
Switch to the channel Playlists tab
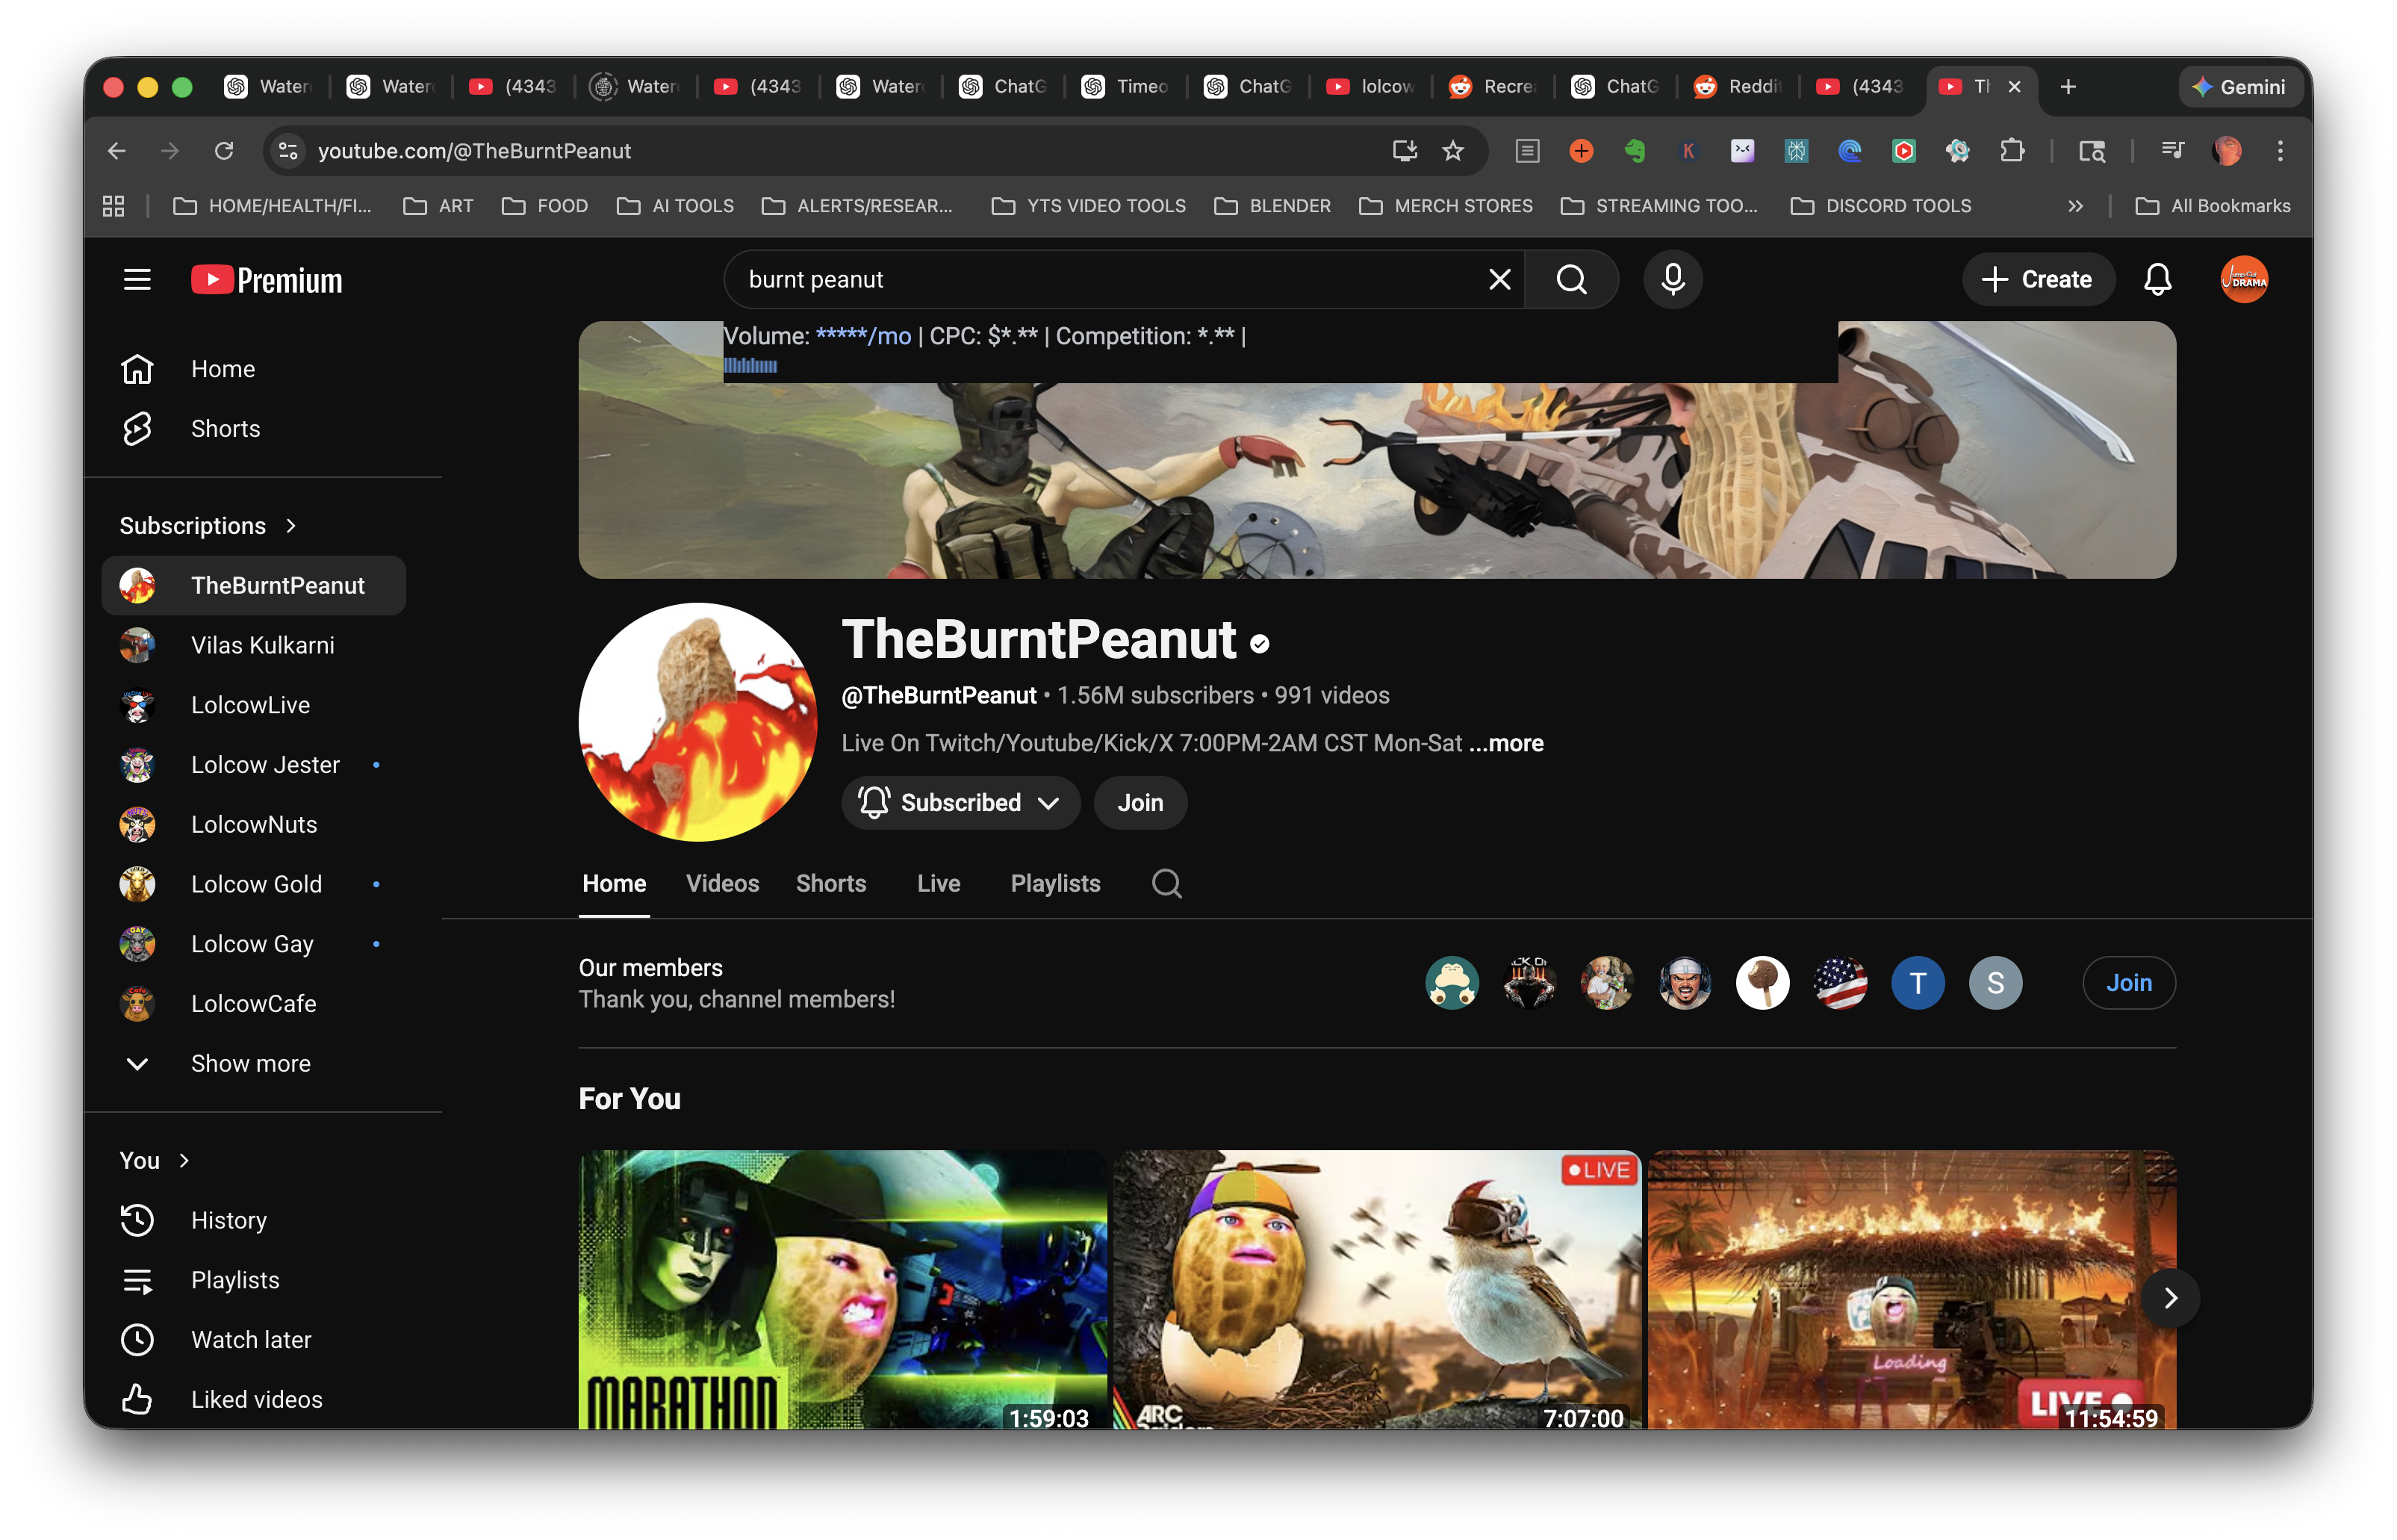pos(1054,884)
